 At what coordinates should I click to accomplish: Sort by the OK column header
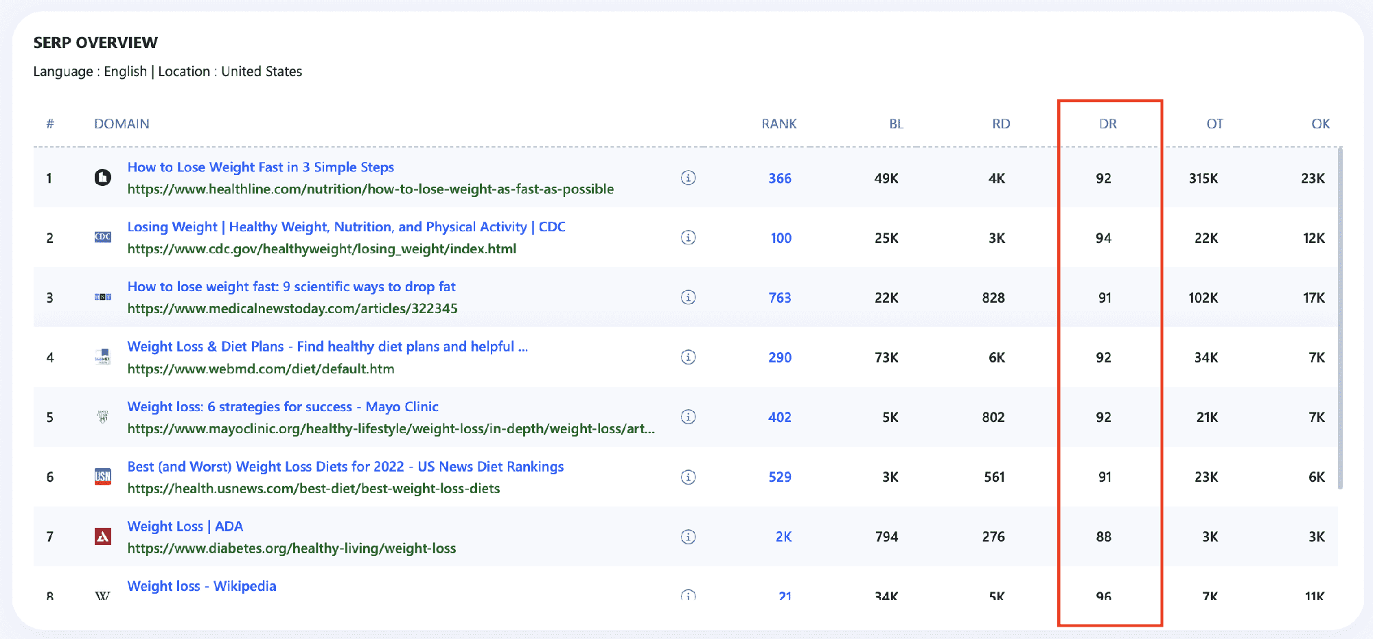click(x=1321, y=124)
